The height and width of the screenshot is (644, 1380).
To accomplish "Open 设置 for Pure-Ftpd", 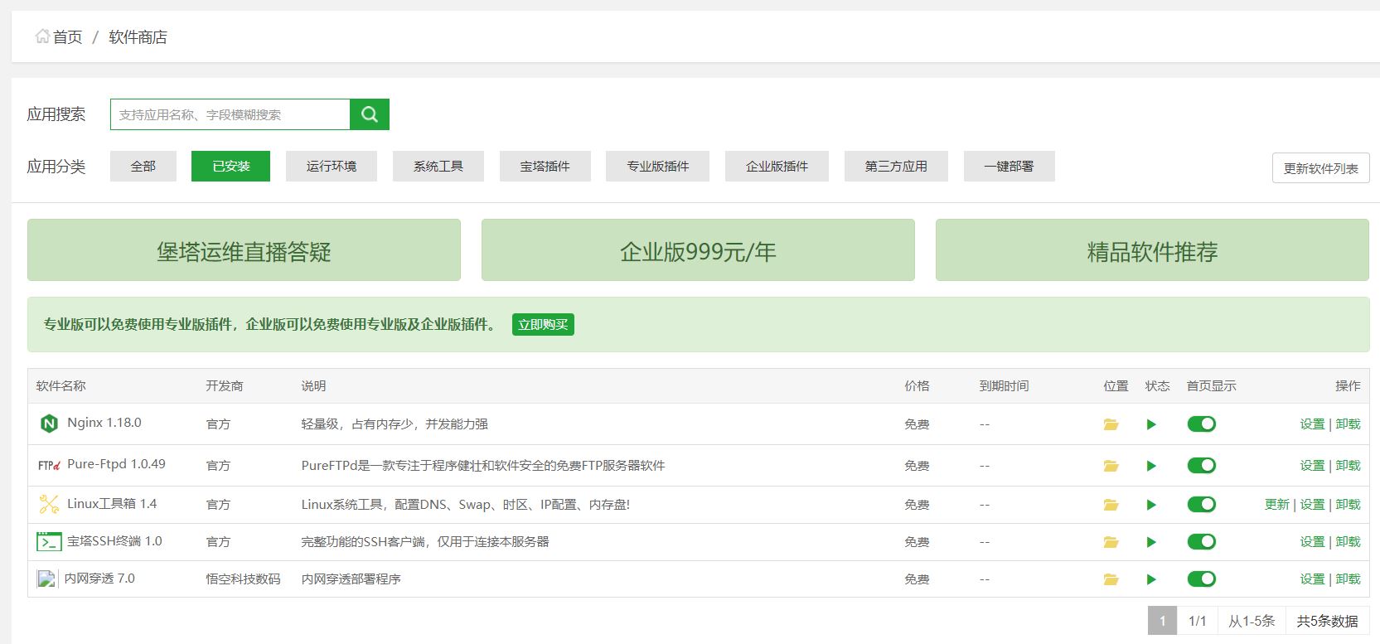I will pyautogui.click(x=1312, y=466).
